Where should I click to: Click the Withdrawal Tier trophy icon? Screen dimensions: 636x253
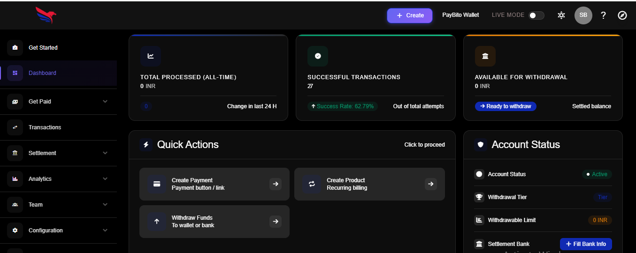479,197
